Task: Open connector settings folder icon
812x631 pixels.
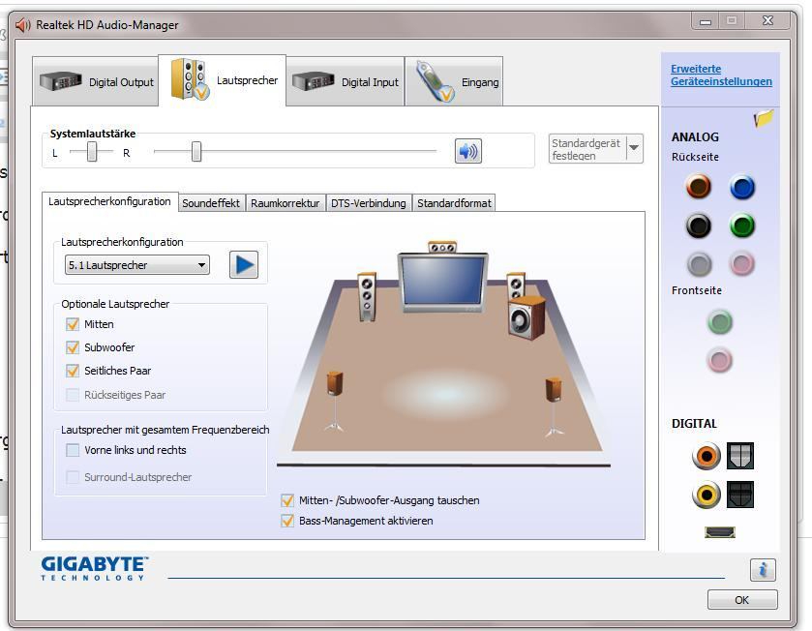Action: pos(764,118)
